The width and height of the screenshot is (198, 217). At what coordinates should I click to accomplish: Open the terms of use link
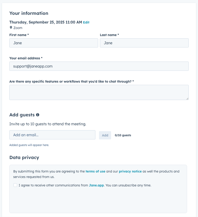95,171
